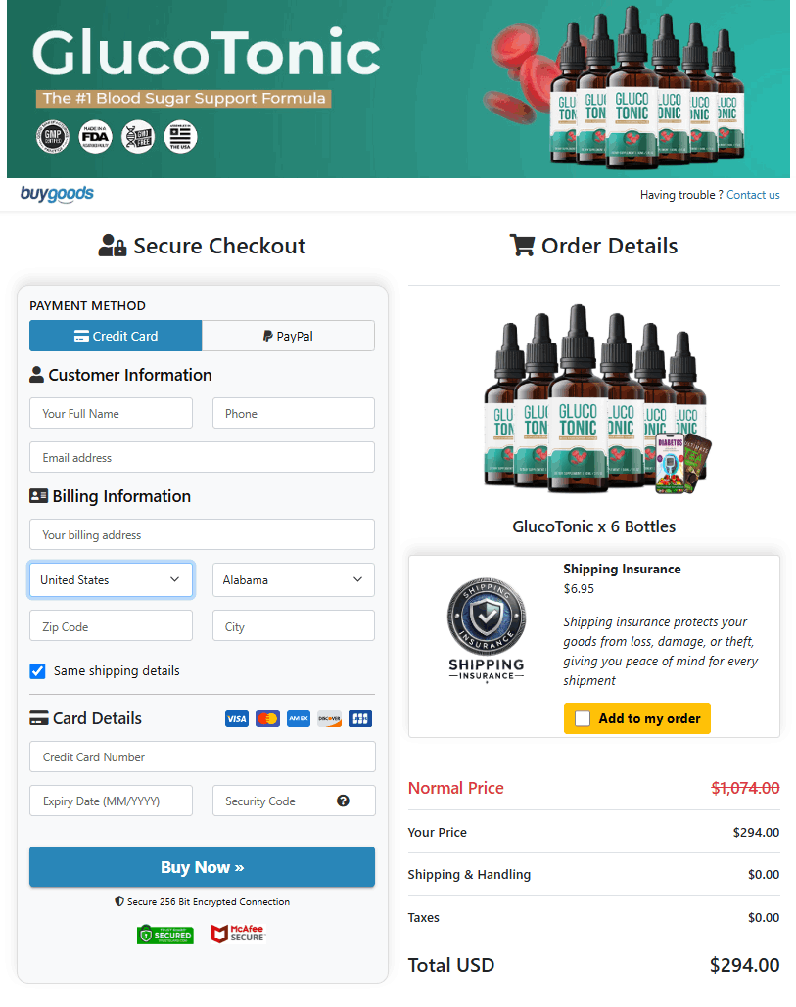This screenshot has height=1007, width=796.
Task: Click the McAfee Secure badge
Action: point(238,934)
